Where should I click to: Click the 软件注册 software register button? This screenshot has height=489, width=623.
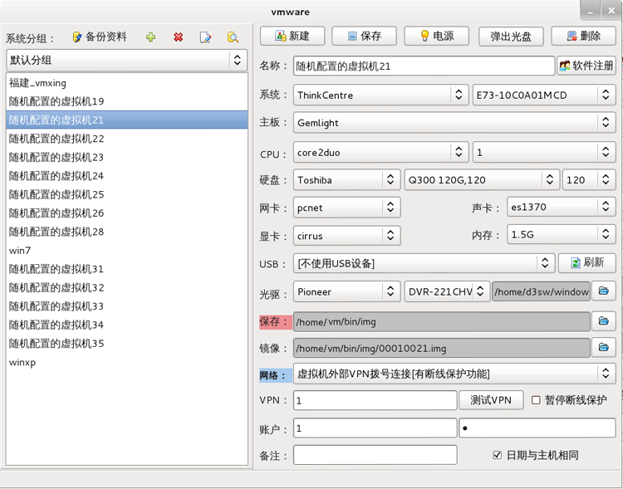pos(586,66)
